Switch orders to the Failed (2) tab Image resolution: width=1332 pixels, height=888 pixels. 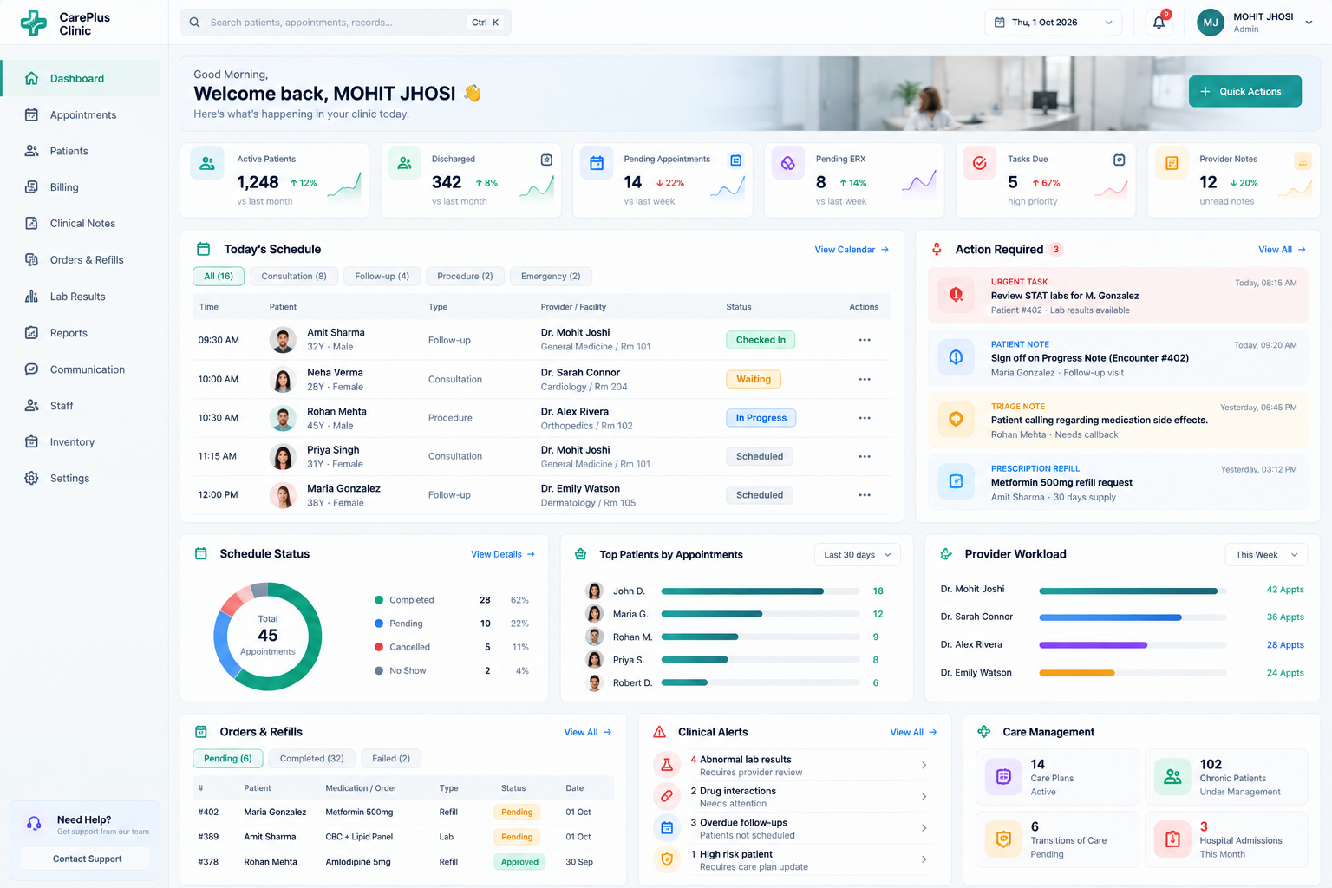[x=391, y=759]
